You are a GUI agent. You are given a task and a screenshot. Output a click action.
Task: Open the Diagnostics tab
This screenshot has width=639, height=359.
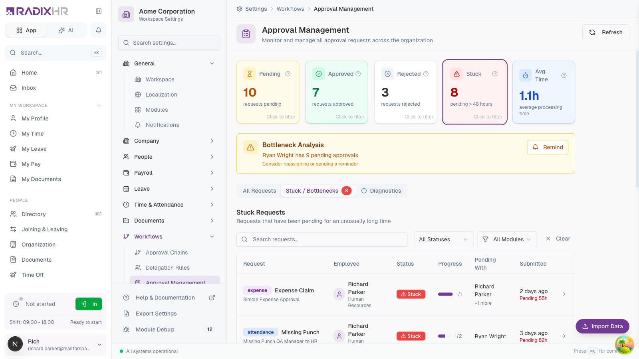click(381, 191)
